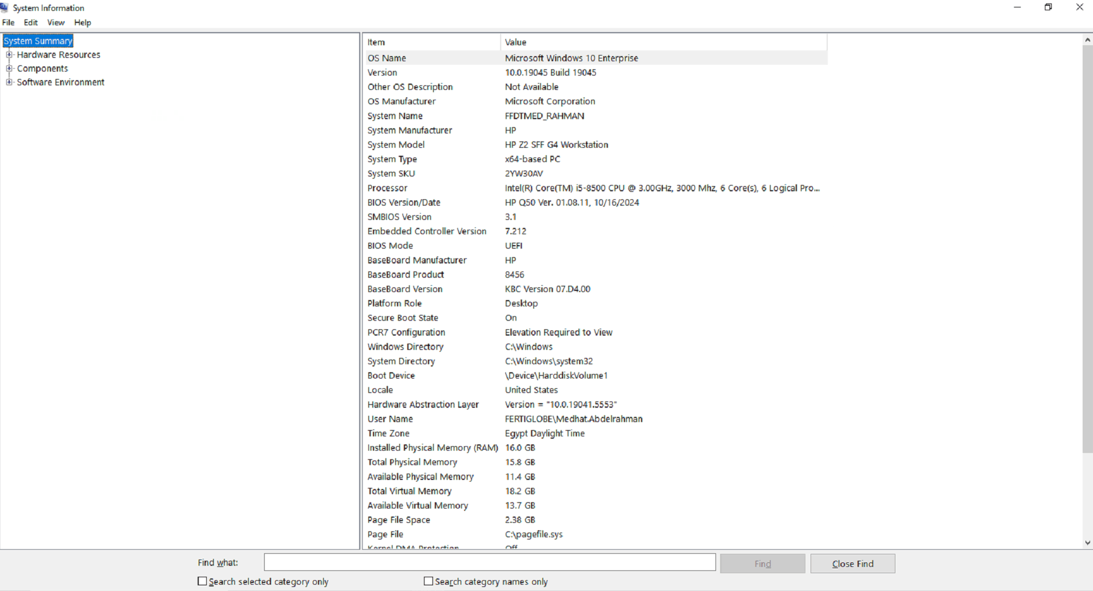Click the User Name item
The height and width of the screenshot is (591, 1093).
[390, 419]
